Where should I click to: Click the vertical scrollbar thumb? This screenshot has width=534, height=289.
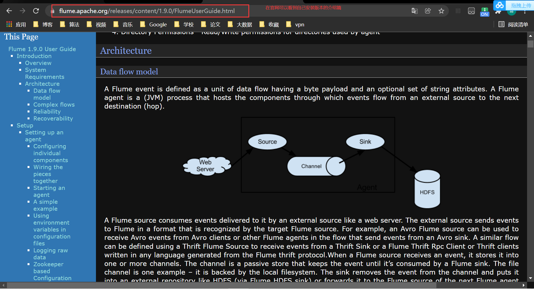(530, 44)
